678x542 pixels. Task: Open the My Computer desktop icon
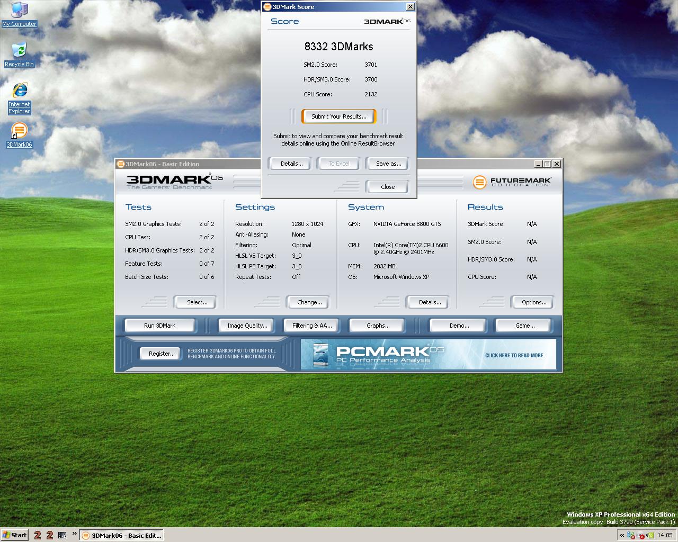tap(19, 14)
